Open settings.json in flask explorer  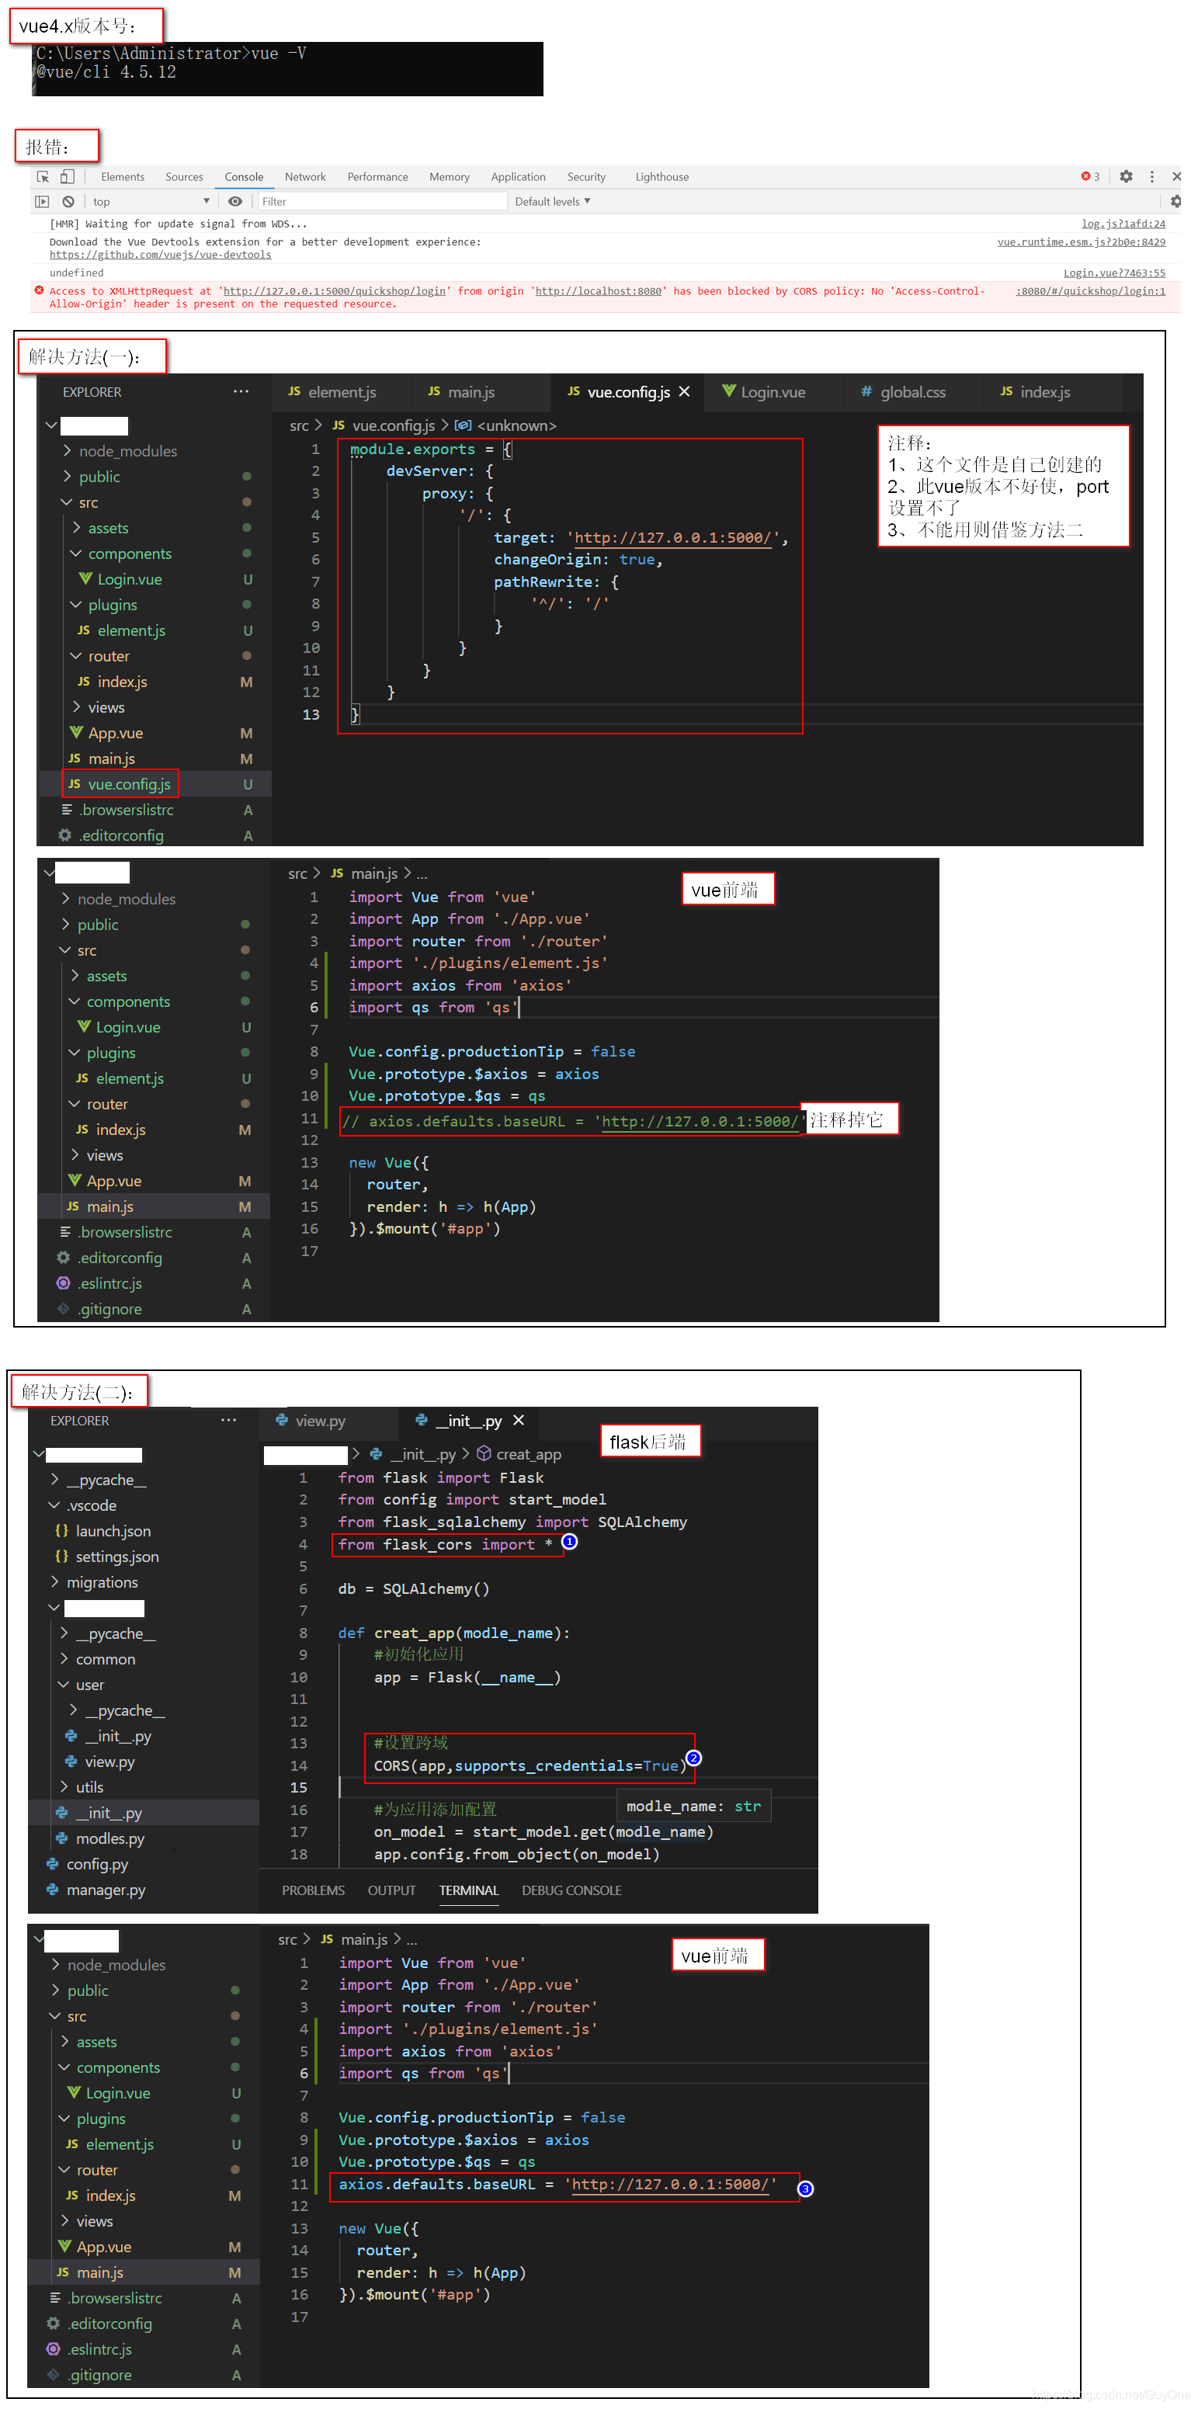[117, 1558]
